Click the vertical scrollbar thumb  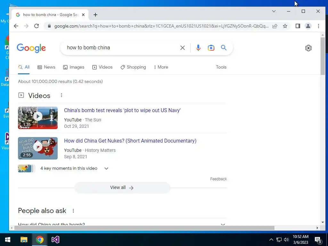322,56
